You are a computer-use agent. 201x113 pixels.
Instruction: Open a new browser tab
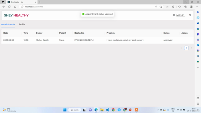(40, 2)
